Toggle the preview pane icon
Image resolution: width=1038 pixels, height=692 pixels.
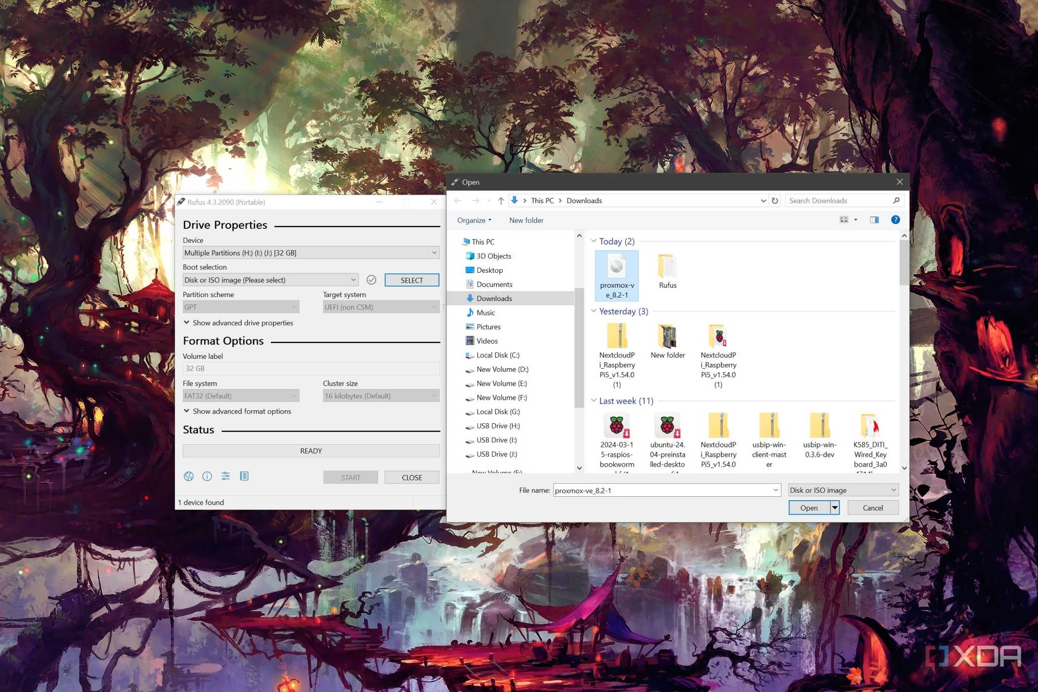click(874, 220)
